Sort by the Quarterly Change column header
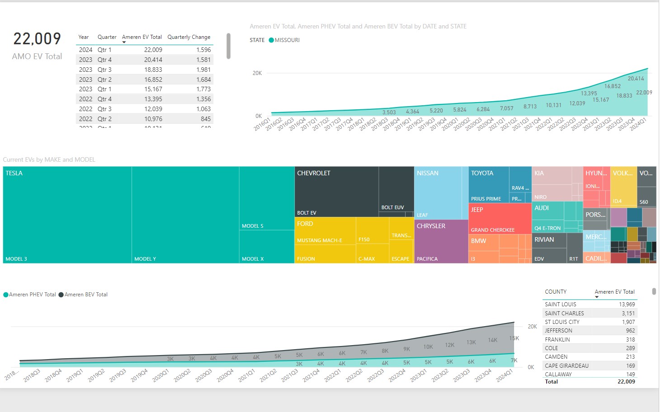 click(x=189, y=37)
